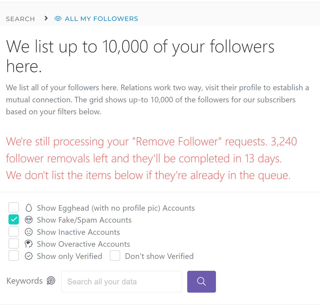Click the Don't show Verified label
320x305 pixels.
pyautogui.click(x=159, y=256)
